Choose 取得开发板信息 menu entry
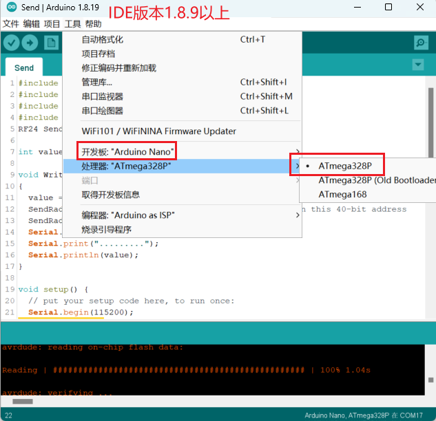436x421 pixels. tap(182, 195)
